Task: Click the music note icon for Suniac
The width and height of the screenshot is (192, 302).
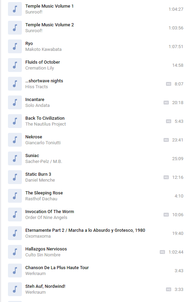Action: tap(15, 158)
